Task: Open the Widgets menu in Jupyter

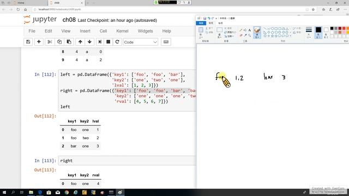Action: pyautogui.click(x=146, y=31)
